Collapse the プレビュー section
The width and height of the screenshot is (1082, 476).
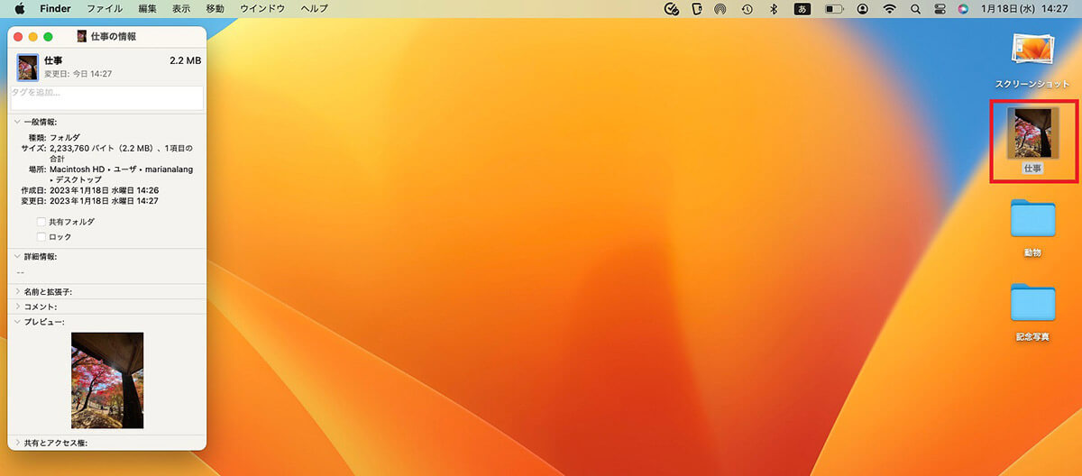17,321
